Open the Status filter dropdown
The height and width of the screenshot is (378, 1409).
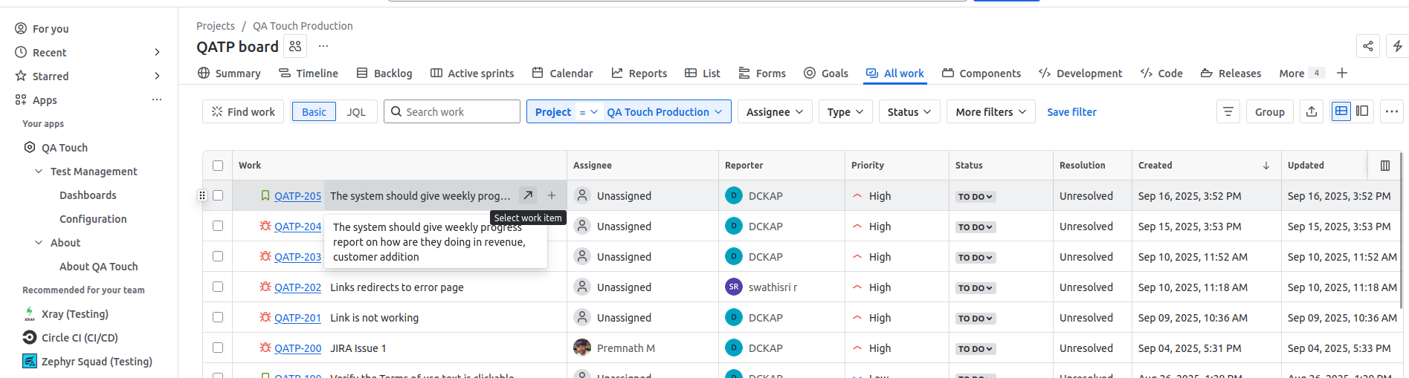[x=909, y=111]
